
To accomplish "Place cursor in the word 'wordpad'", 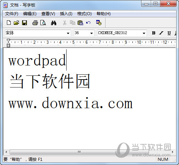I will 37,61.
